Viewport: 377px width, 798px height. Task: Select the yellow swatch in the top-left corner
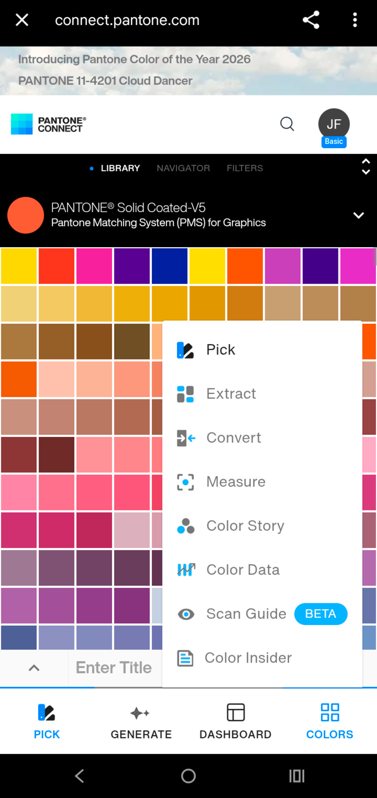[x=19, y=265]
